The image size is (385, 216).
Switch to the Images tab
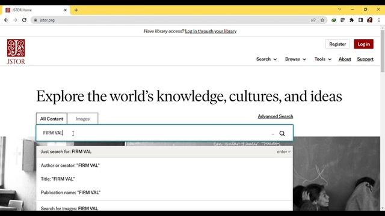pos(82,119)
